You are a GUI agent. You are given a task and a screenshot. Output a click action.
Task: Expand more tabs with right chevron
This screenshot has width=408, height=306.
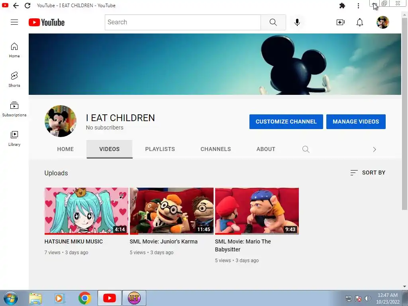[x=375, y=149]
